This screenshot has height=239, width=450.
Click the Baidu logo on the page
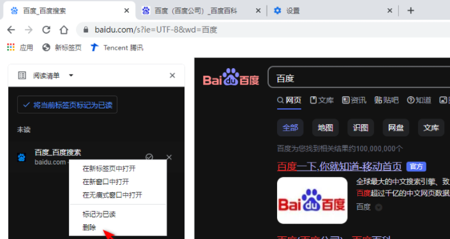point(231,77)
